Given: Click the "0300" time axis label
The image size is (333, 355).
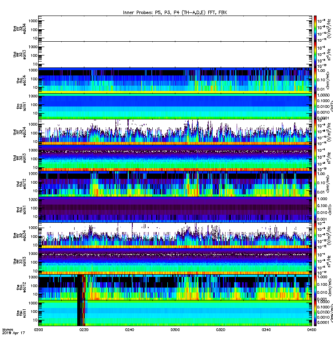Looking at the screenshot, I should click(175, 330).
